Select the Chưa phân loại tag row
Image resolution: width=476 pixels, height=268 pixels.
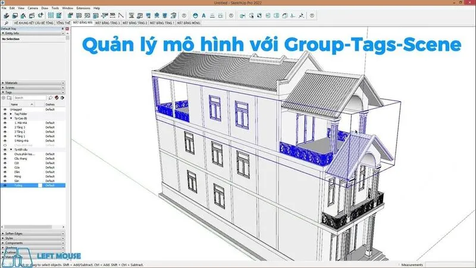pyautogui.click(x=33, y=154)
